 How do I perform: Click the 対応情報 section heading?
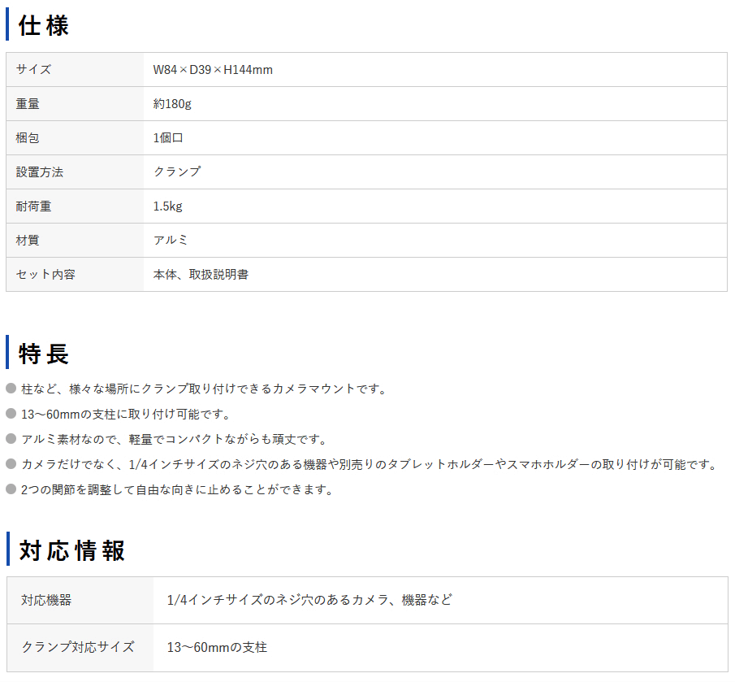[x=71, y=550]
